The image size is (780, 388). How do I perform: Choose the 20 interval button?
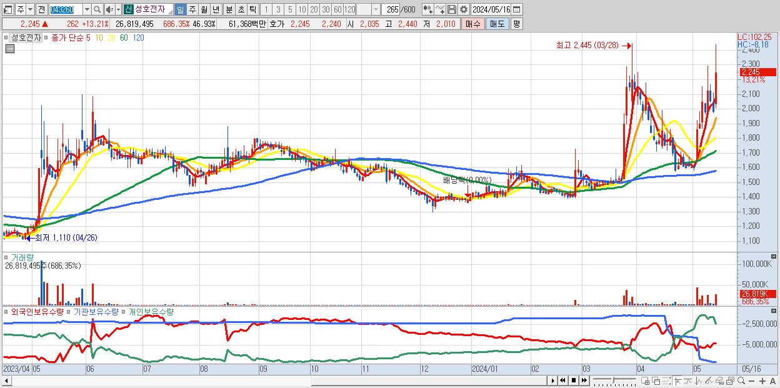[314, 10]
